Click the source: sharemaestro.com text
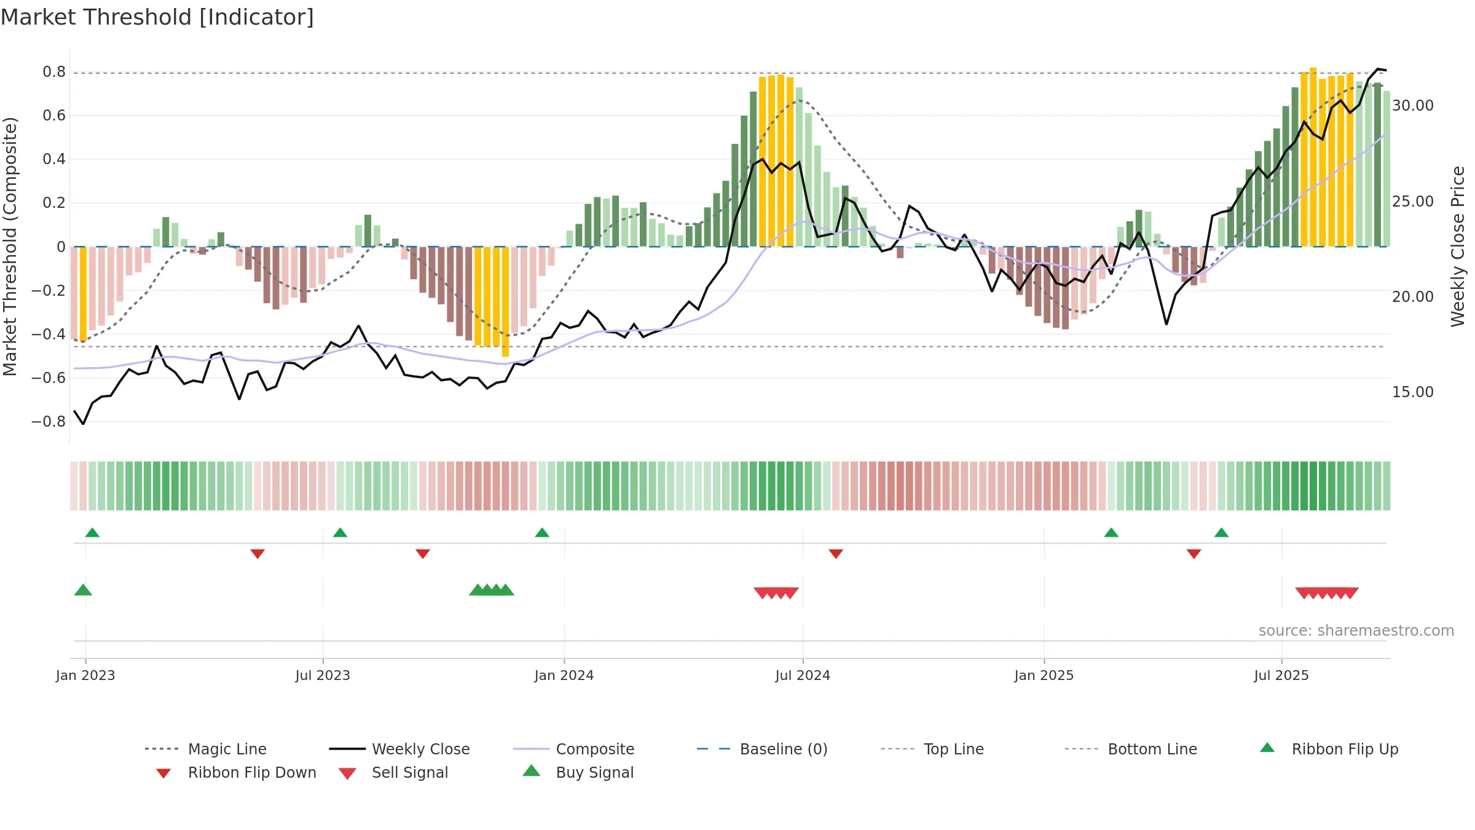Image resolution: width=1475 pixels, height=830 pixels. [x=1356, y=631]
